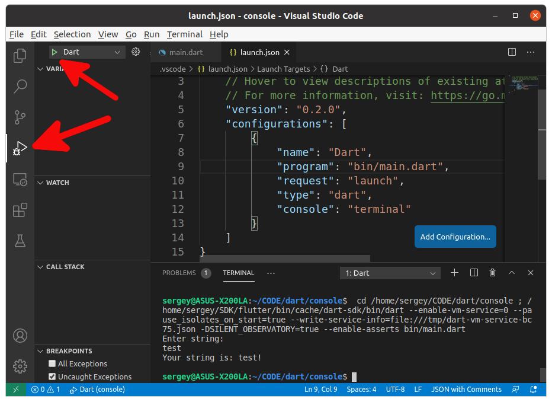Open the Extensions view icon
The width and height of the screenshot is (552, 402).
tap(20, 210)
